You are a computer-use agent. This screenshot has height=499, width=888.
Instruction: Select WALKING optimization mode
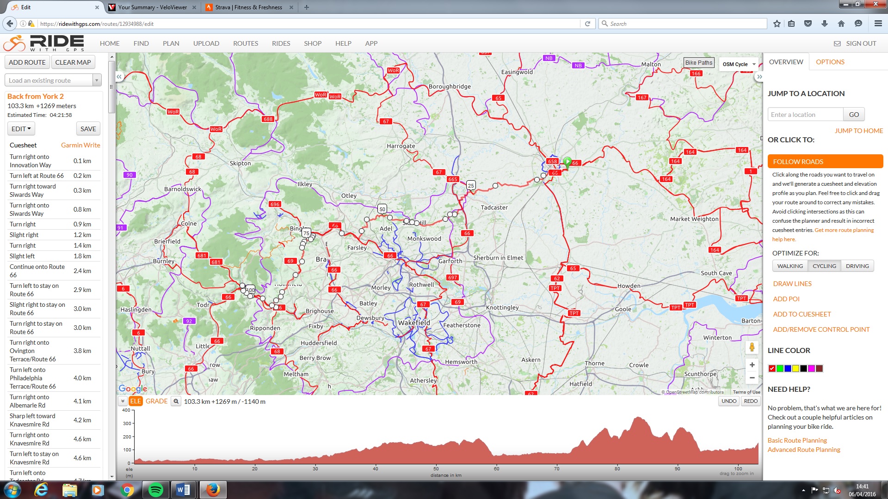pyautogui.click(x=790, y=266)
